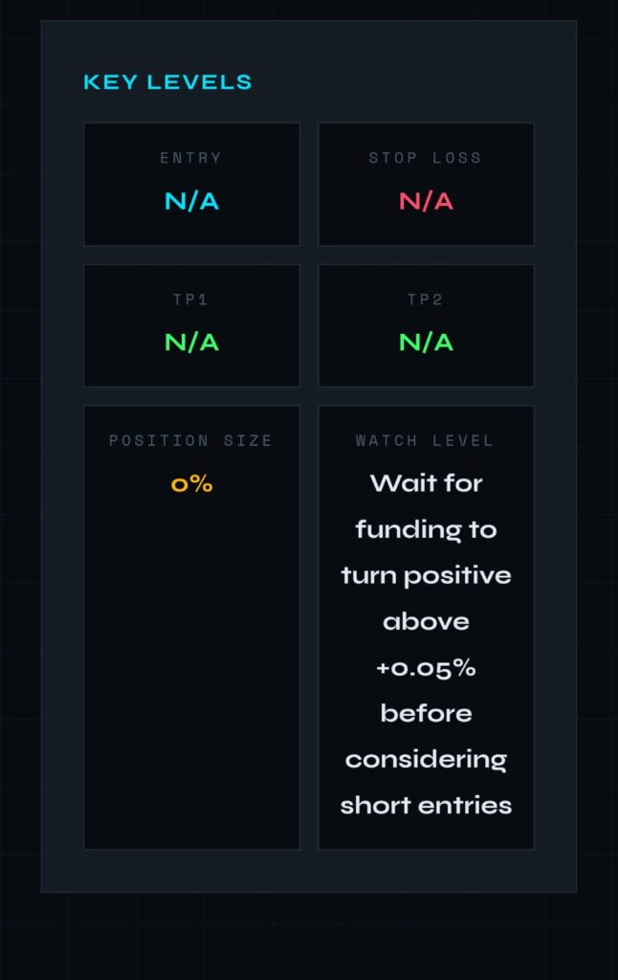Select the POSITION SIZE label

(191, 441)
